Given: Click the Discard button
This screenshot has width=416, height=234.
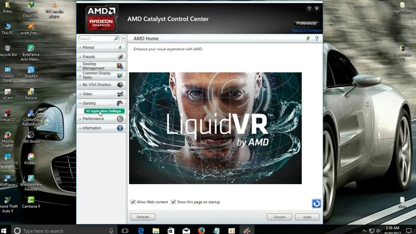Looking at the screenshot, I should 279,217.
